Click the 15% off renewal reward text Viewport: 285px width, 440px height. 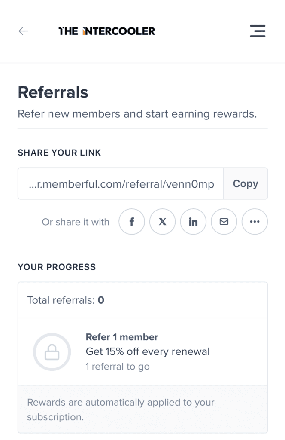pyautogui.click(x=147, y=351)
